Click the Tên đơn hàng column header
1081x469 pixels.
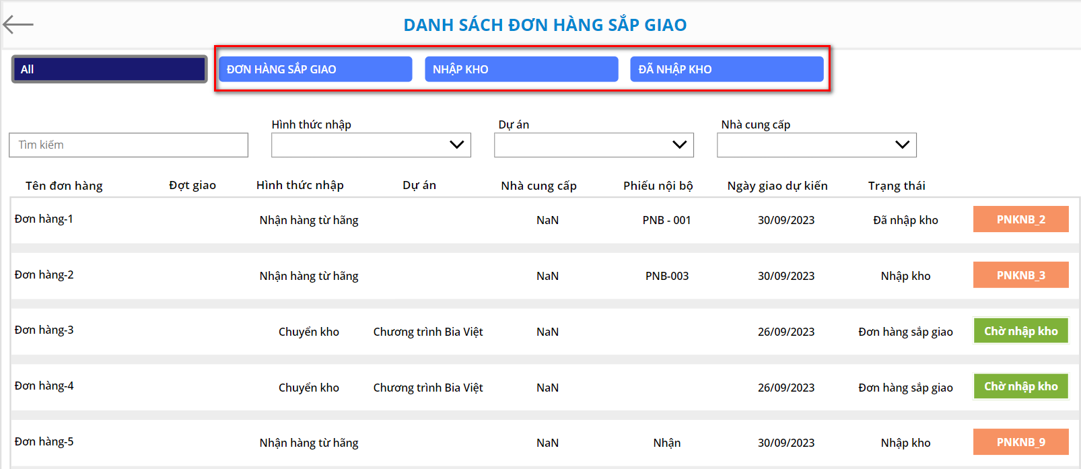point(64,186)
